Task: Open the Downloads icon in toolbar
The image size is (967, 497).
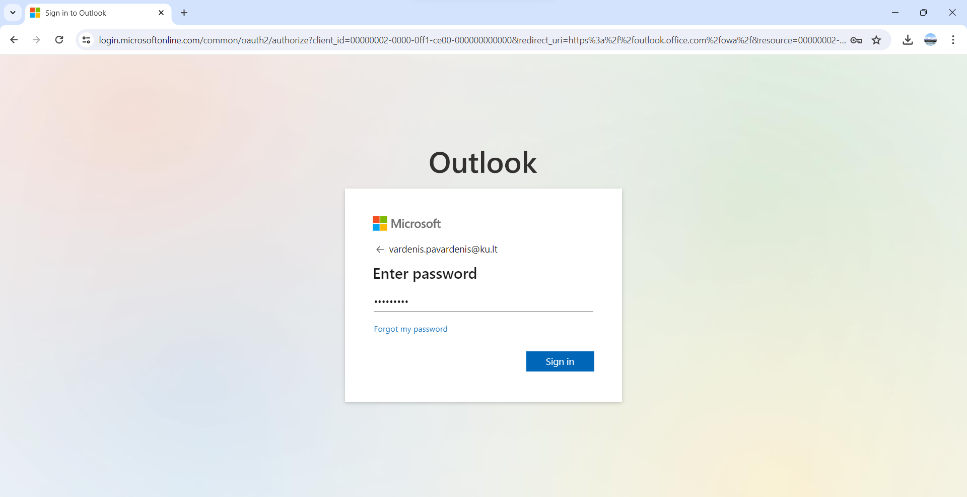Action: 908,40
